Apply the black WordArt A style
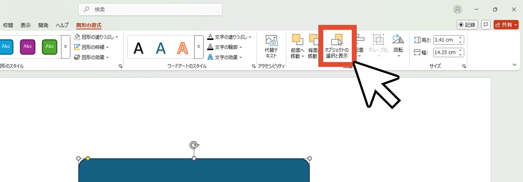Viewport: 523px width, 182px height. [x=139, y=48]
